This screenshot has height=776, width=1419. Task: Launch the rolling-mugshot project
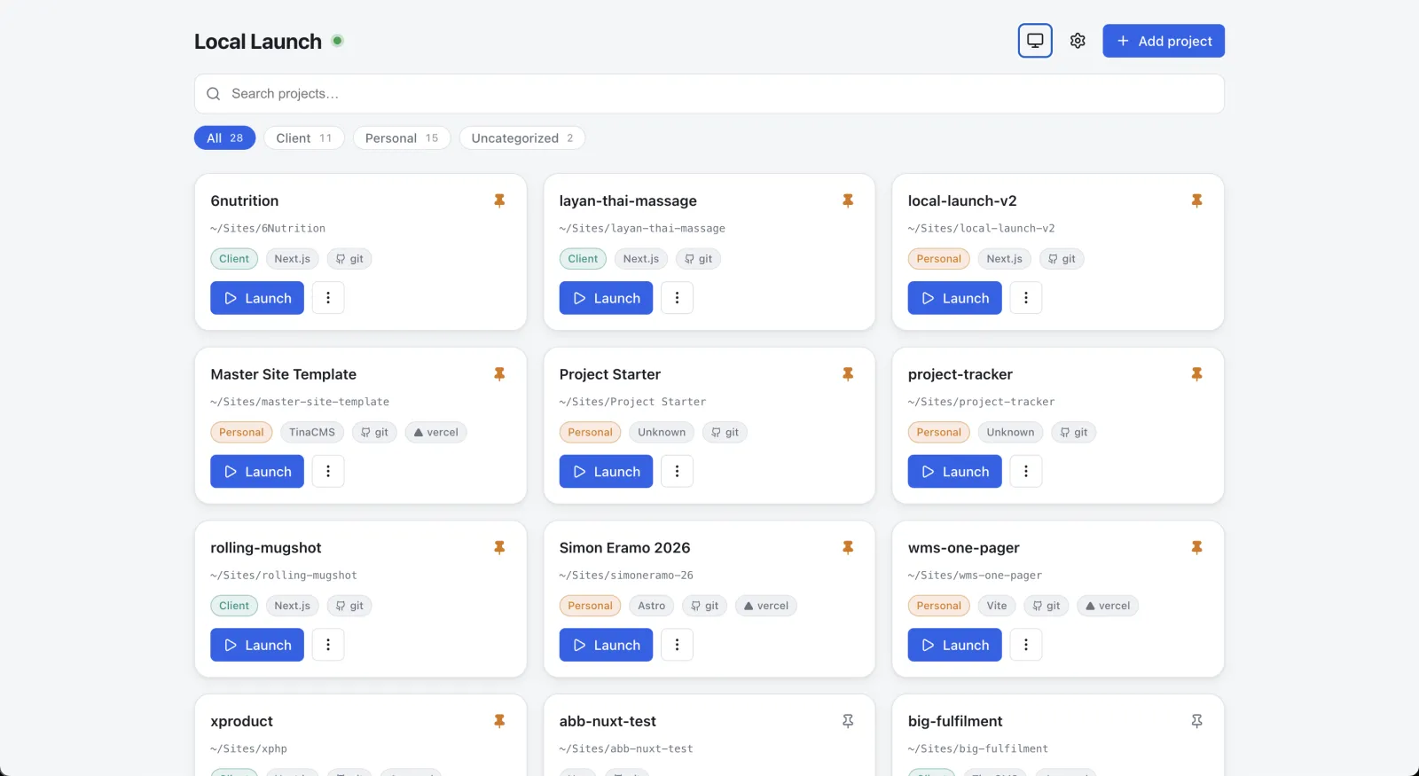257,645
